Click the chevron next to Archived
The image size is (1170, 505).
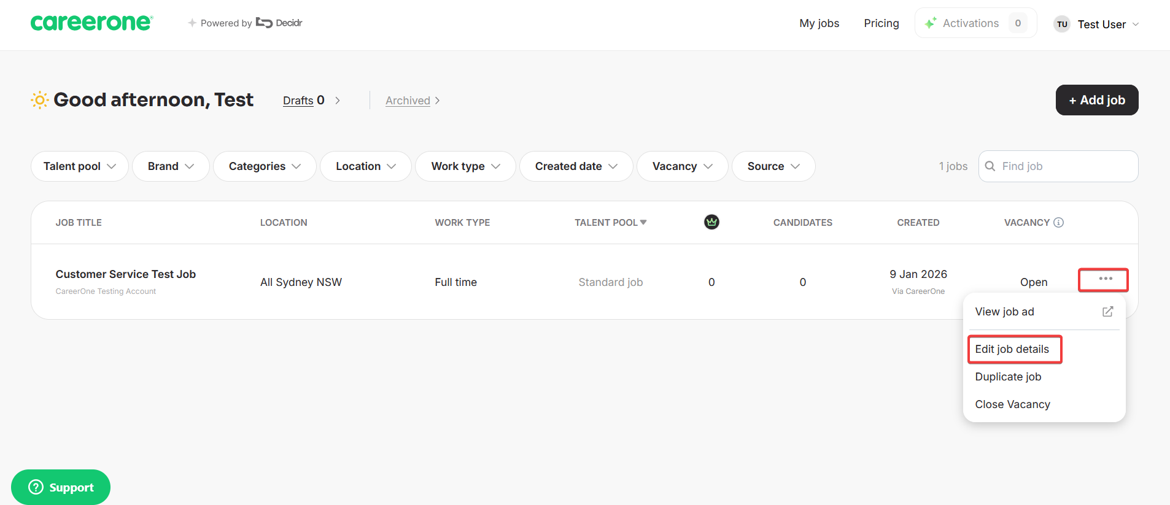(437, 101)
